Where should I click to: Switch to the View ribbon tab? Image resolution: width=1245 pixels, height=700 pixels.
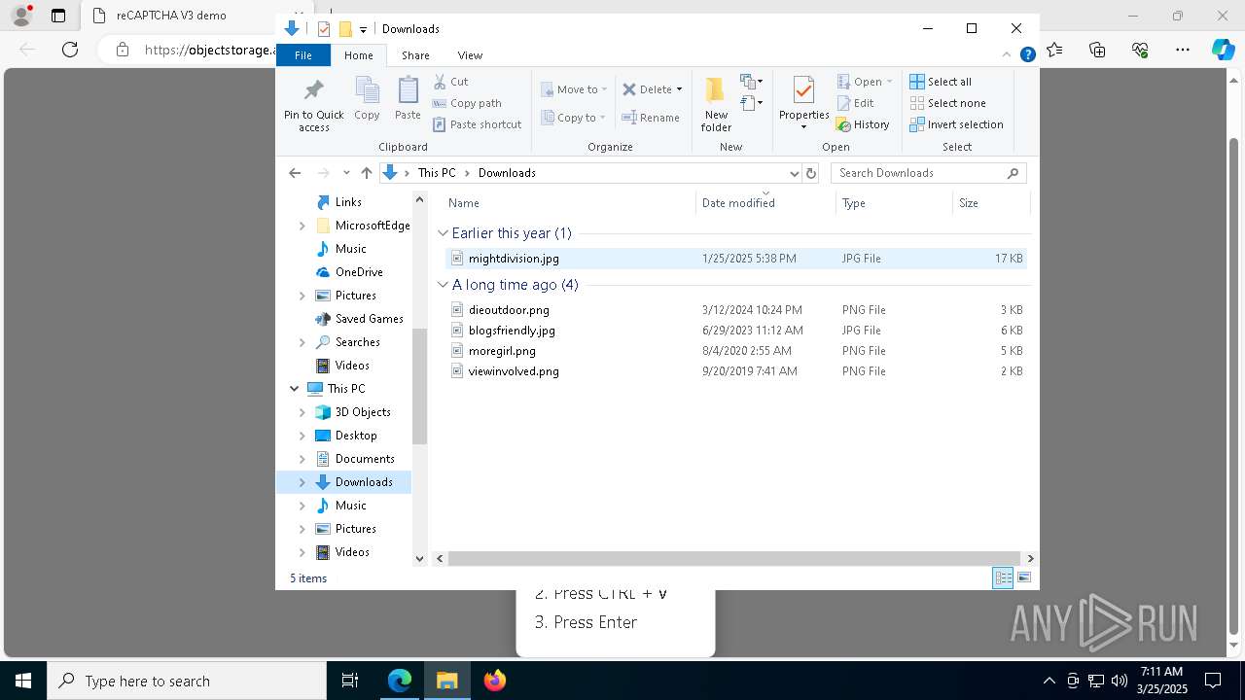[x=470, y=55]
